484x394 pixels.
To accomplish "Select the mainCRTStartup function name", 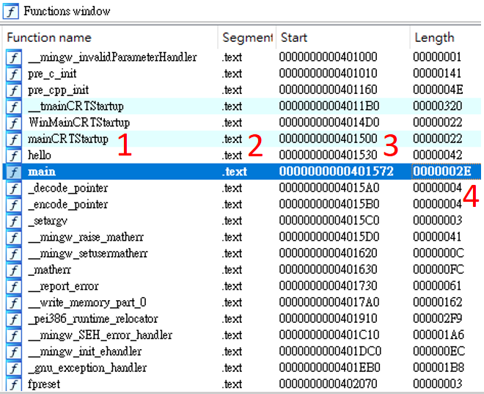I will click(x=68, y=139).
